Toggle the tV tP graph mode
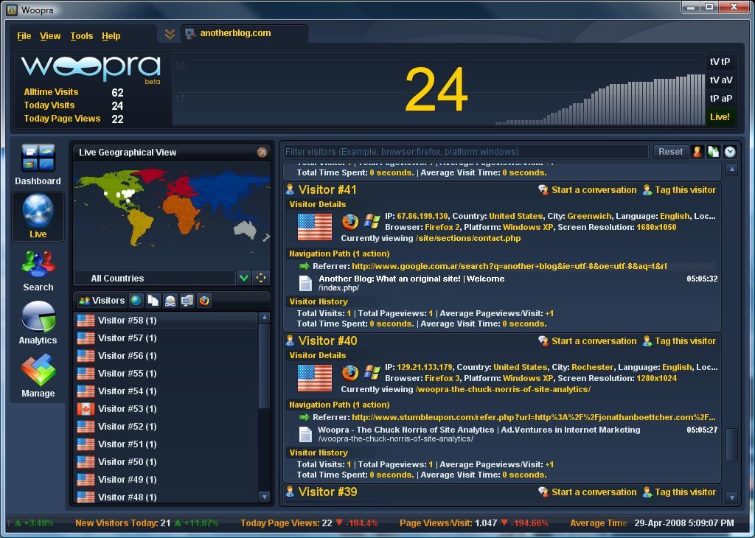The height and width of the screenshot is (538, 755). click(x=720, y=62)
